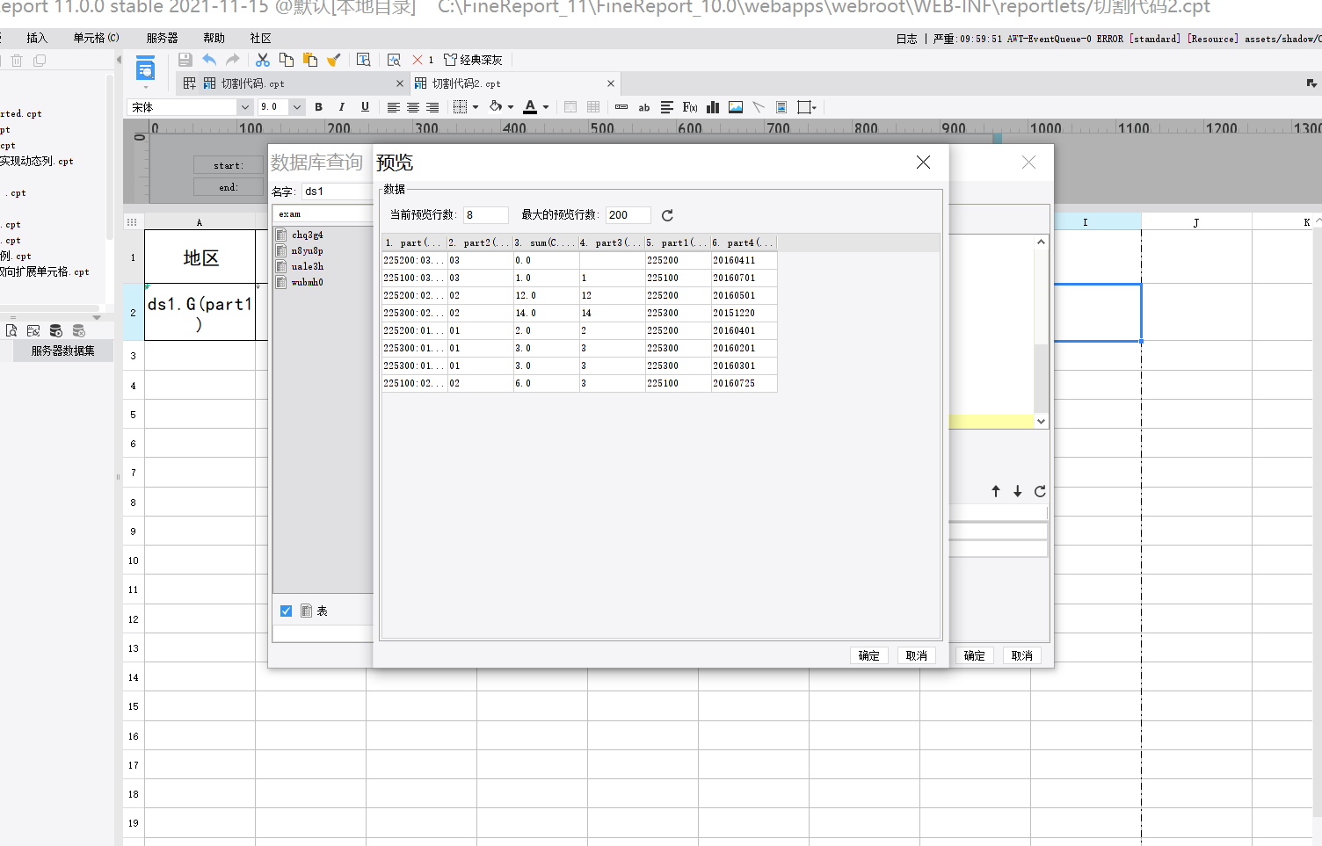Select the 服务器数据集 tab in left panel
The image size is (1322, 846).
pos(62,351)
